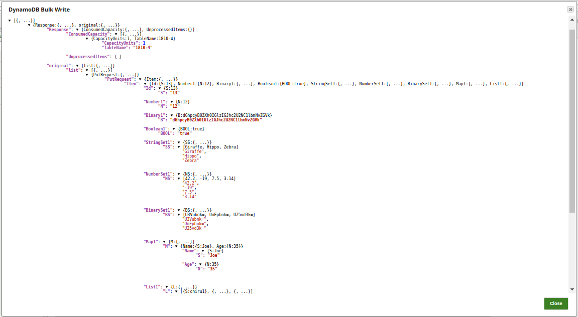578x317 pixels.
Task: Click the scrollbar up arrow
Action: (572, 20)
